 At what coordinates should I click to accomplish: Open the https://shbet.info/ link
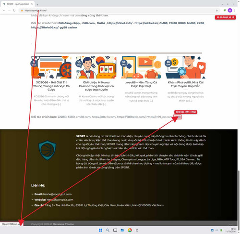tap(120, 23)
